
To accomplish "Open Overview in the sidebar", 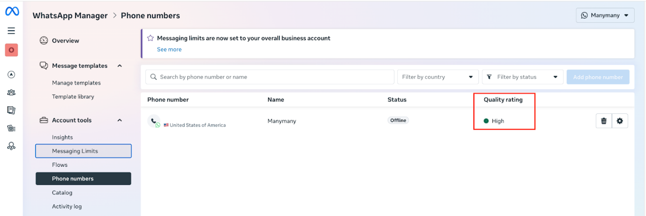I will [x=65, y=41].
